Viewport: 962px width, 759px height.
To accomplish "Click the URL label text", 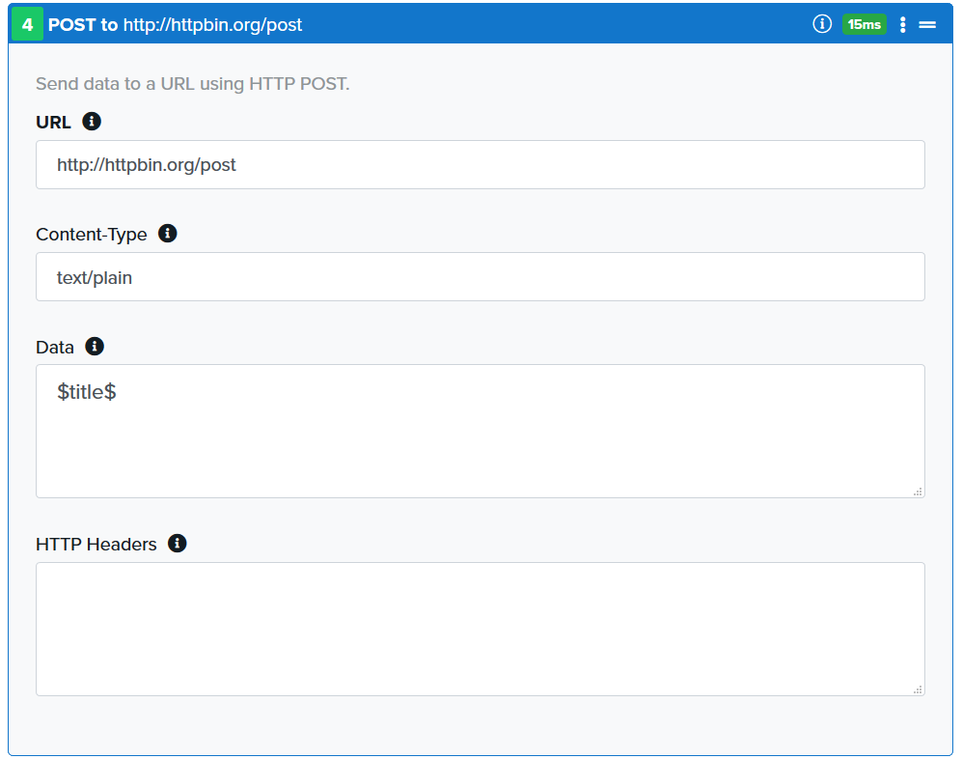I will [53, 123].
